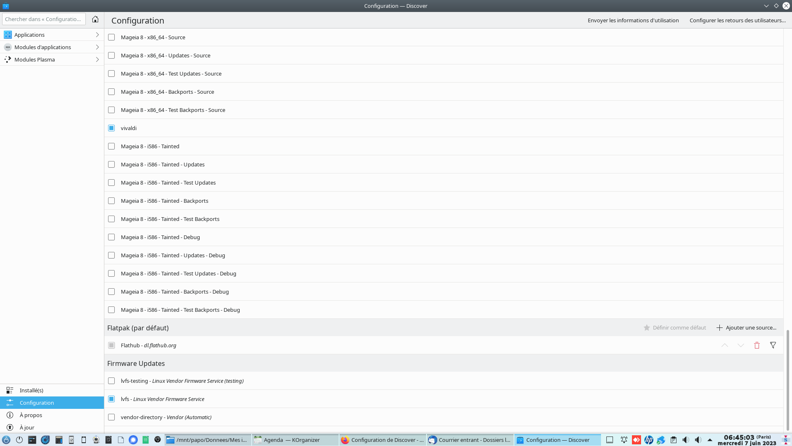Screen dimensions: 792x446
Task: Enable Mageia 8 - x86_64 - Source checkbox
Action: 111,37
